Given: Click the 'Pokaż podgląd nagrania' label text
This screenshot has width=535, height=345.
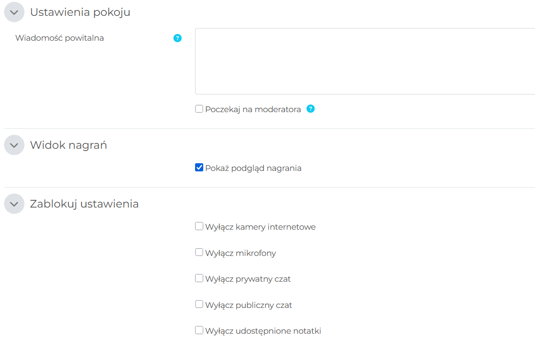Looking at the screenshot, I should pyautogui.click(x=253, y=168).
